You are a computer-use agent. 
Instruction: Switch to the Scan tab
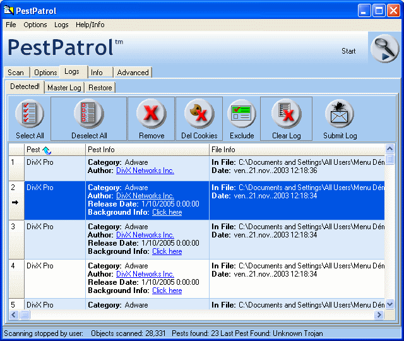[x=16, y=73]
